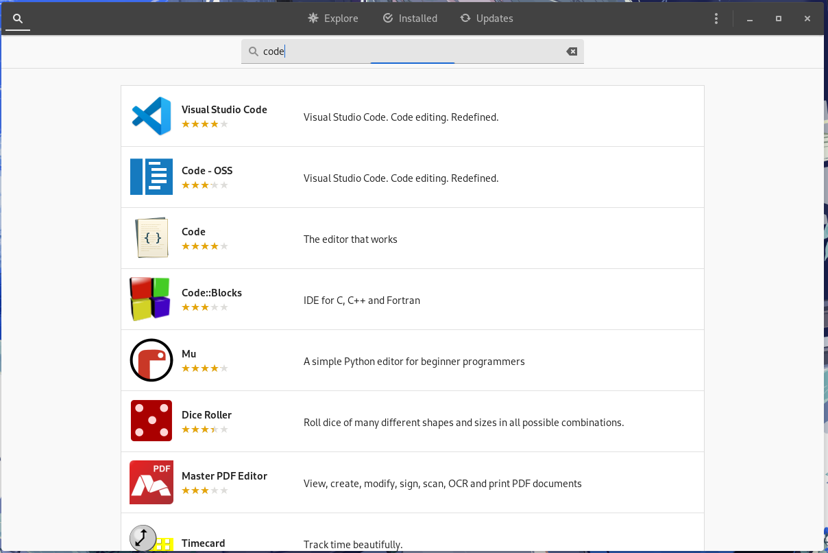Open the Mu app title

[x=189, y=354]
